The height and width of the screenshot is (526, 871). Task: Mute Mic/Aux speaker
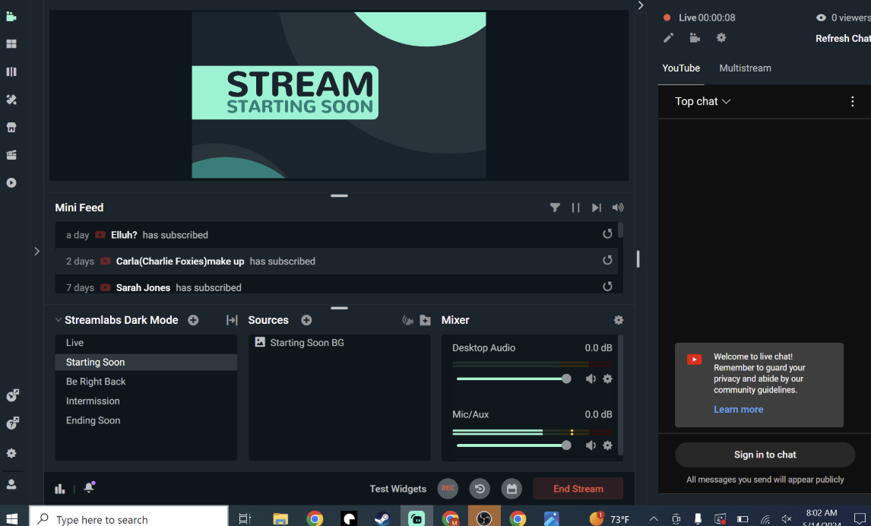tap(591, 446)
